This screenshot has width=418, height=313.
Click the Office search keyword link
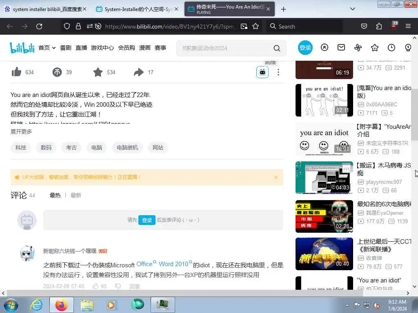pyautogui.click(x=146, y=264)
